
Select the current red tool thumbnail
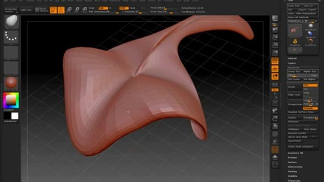click(x=295, y=30)
